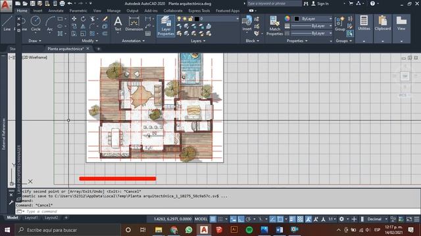Click the Plot printer icon
The height and width of the screenshot is (236, 421).
coord(62,3)
